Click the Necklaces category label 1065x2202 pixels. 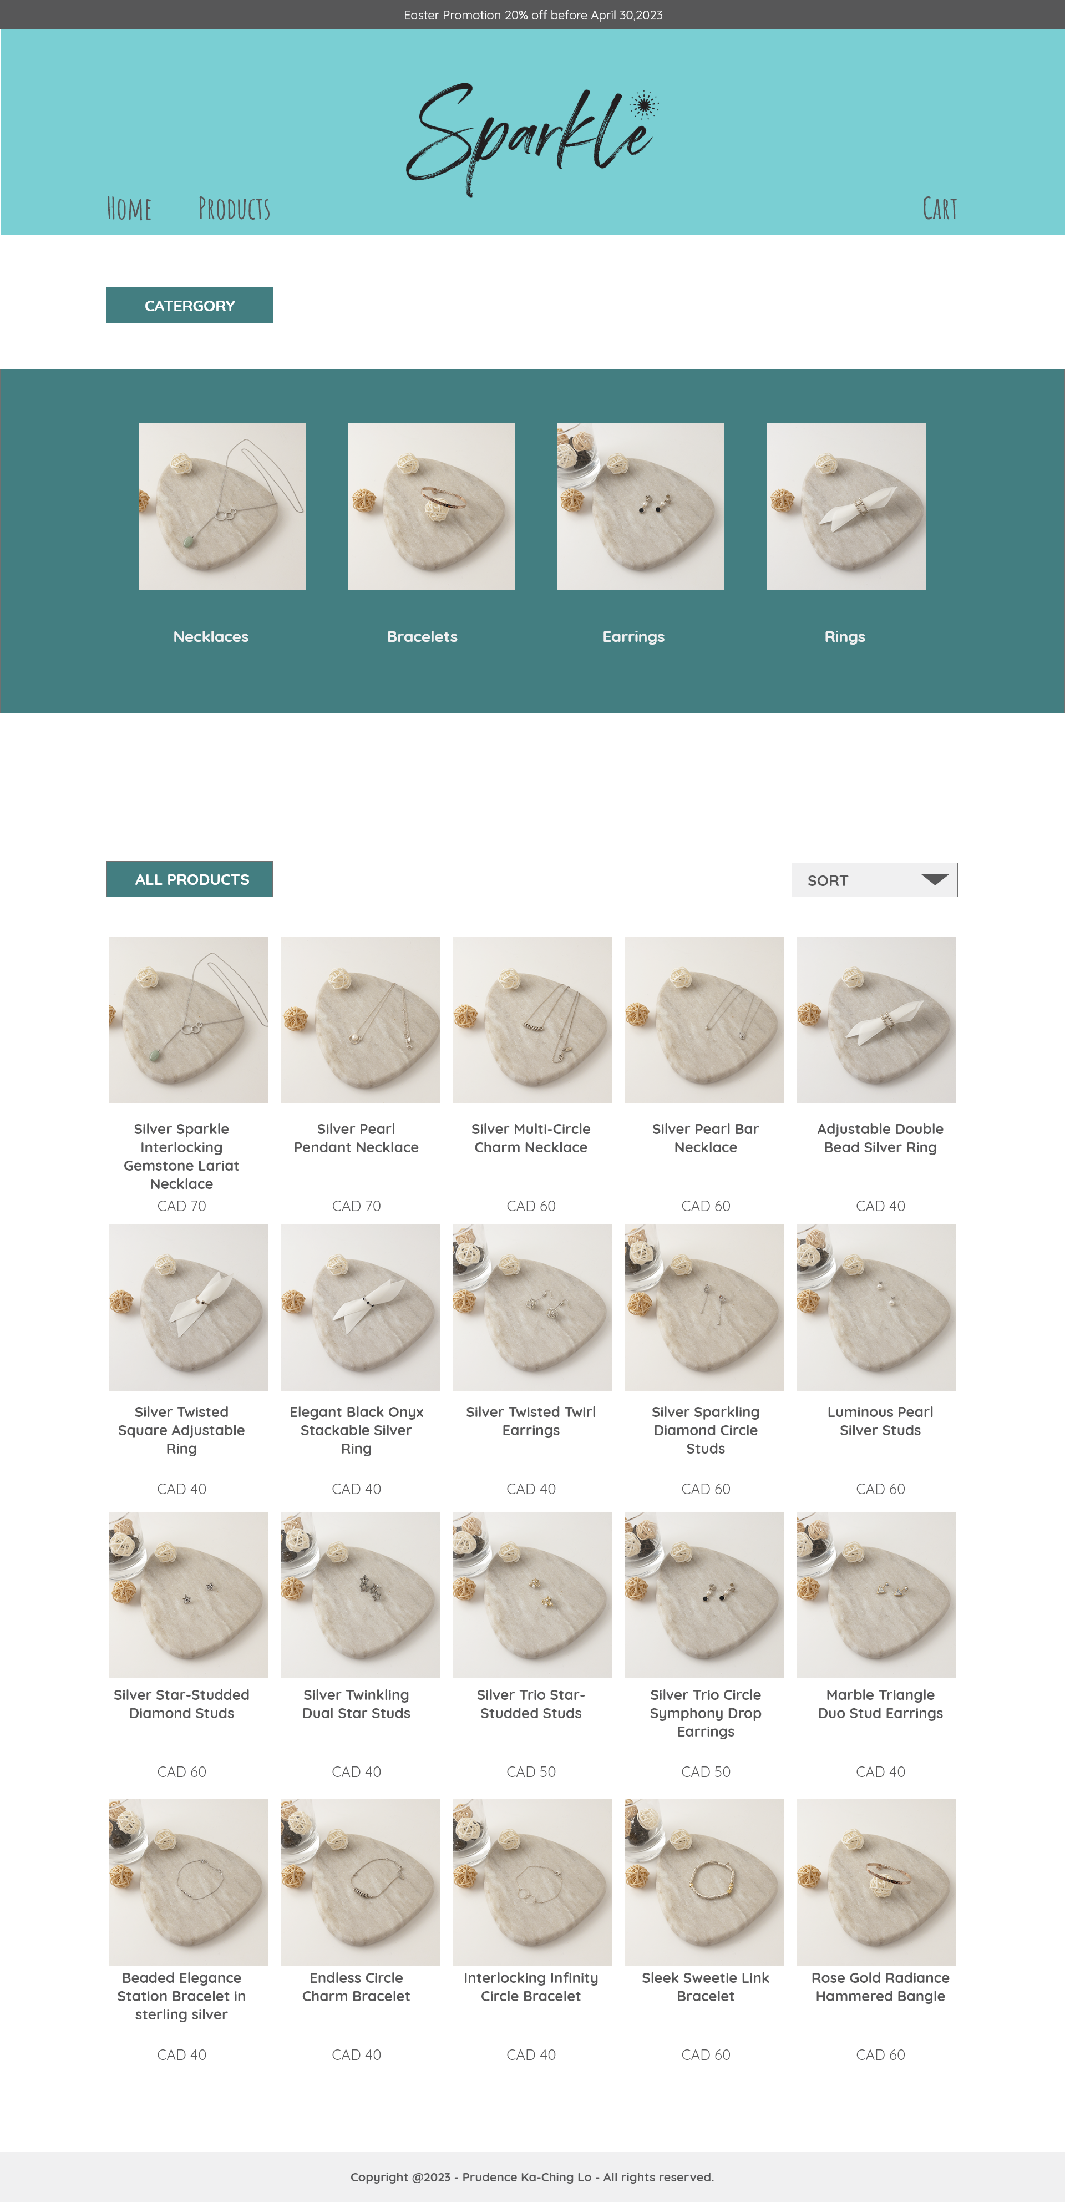(211, 636)
